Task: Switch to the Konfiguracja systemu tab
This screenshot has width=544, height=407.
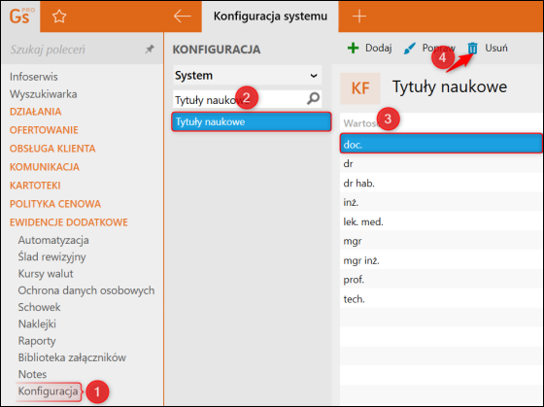Action: (x=270, y=16)
